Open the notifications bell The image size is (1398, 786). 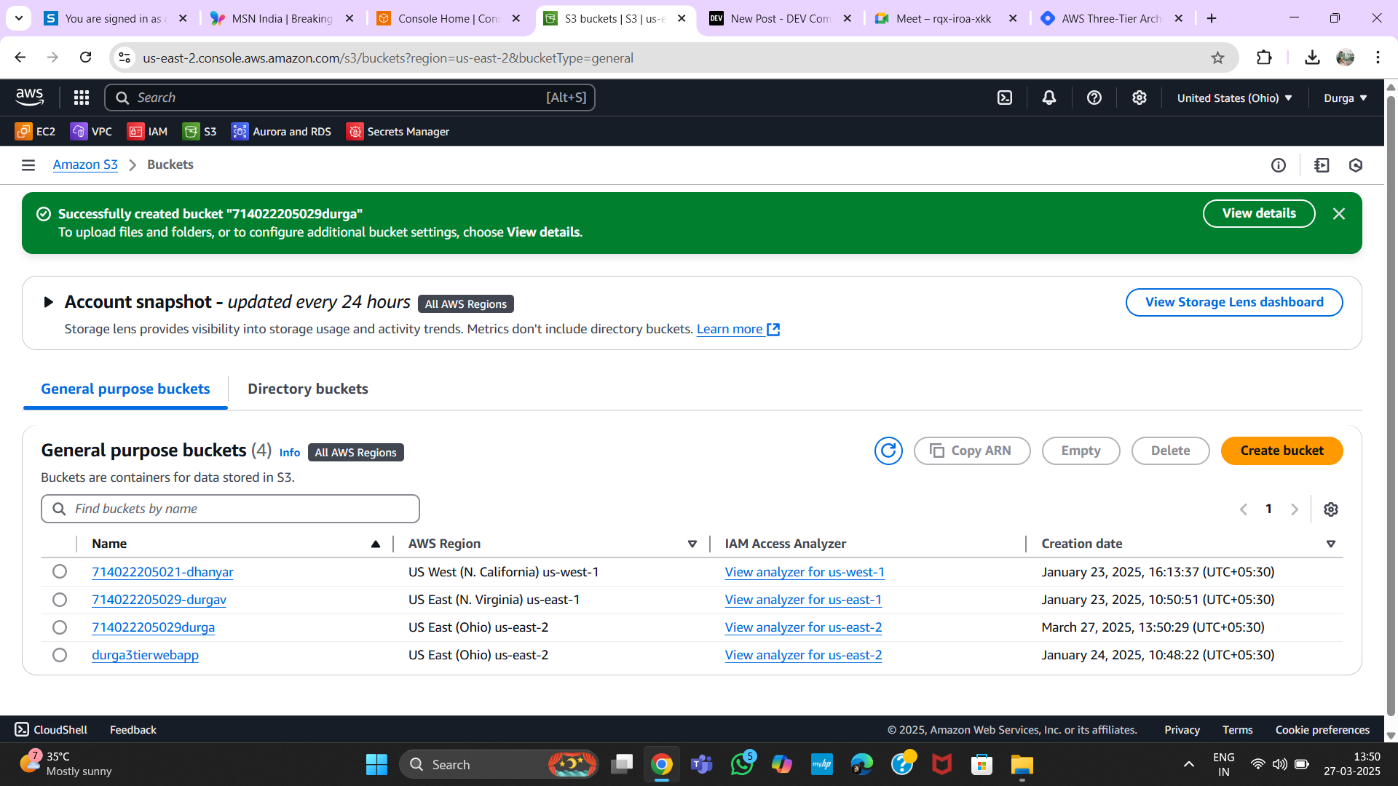(1049, 98)
